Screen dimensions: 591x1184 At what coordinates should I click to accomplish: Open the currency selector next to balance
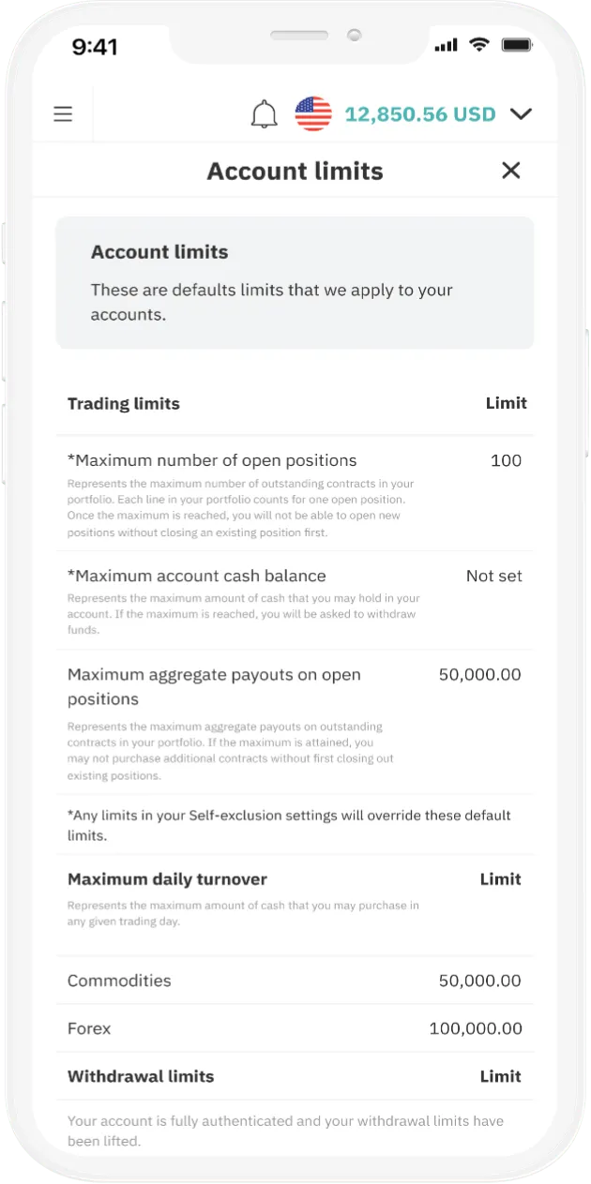point(312,113)
